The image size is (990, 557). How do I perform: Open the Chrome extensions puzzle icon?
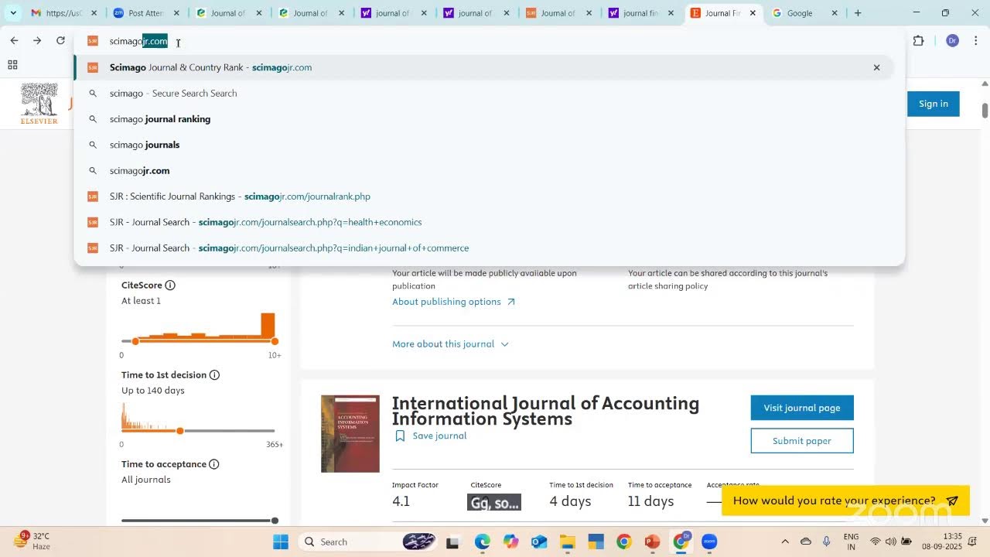tap(919, 41)
